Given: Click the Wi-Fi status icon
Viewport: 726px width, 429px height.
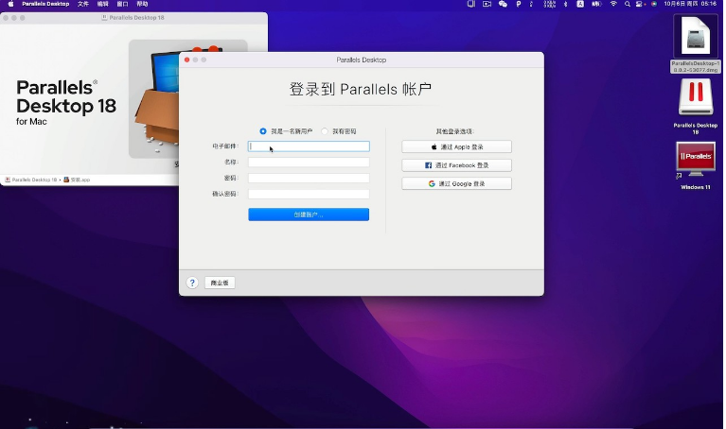Looking at the screenshot, I should pos(612,4).
